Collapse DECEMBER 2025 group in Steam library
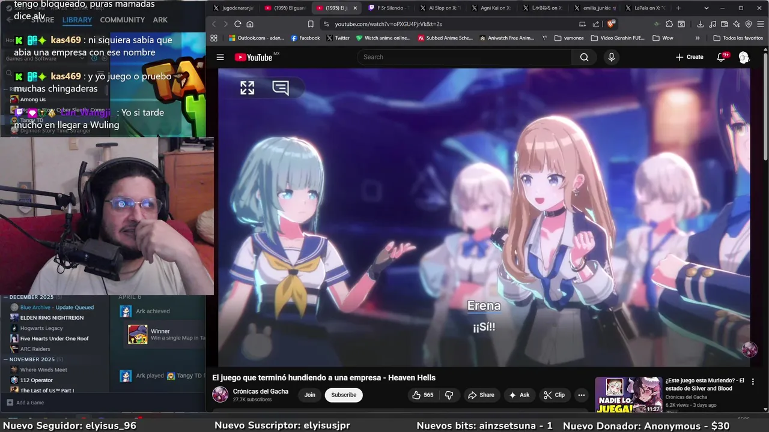This screenshot has width=769, height=432. click(5, 297)
